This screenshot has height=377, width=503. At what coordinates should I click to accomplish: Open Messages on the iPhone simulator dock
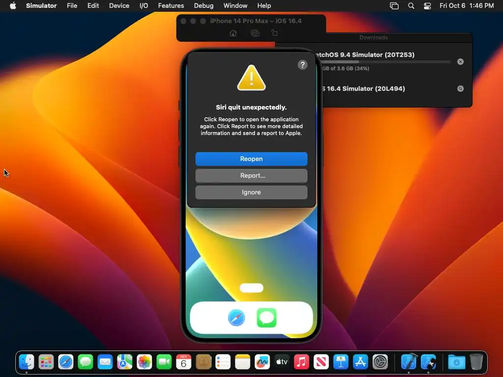tap(267, 318)
